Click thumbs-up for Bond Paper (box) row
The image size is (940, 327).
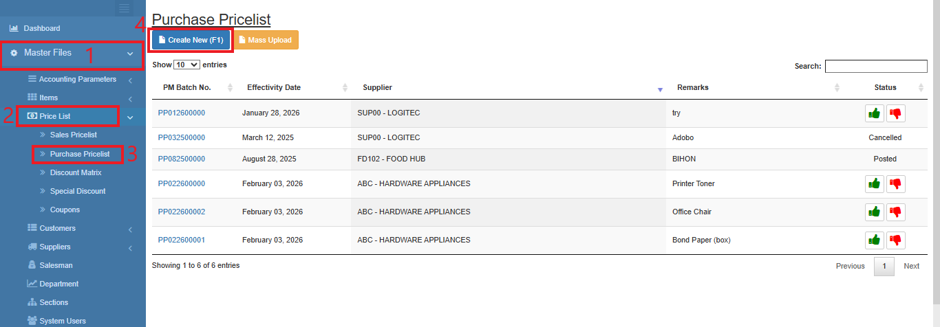coord(875,240)
